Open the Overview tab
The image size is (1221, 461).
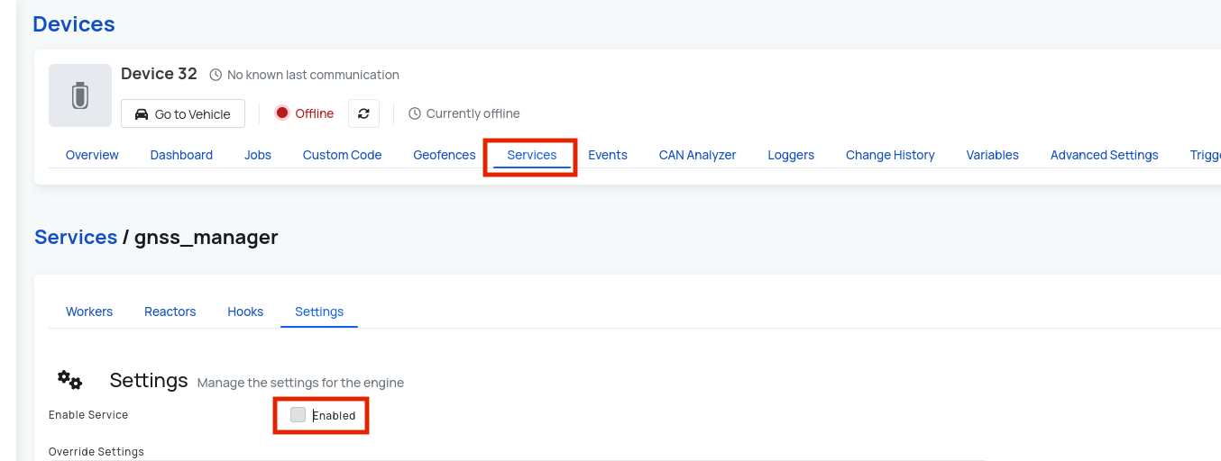point(92,155)
